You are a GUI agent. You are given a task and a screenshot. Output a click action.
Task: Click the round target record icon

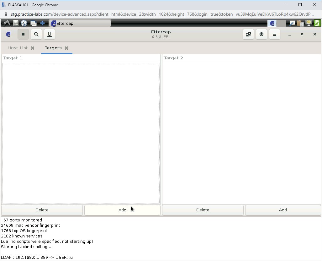[261, 34]
